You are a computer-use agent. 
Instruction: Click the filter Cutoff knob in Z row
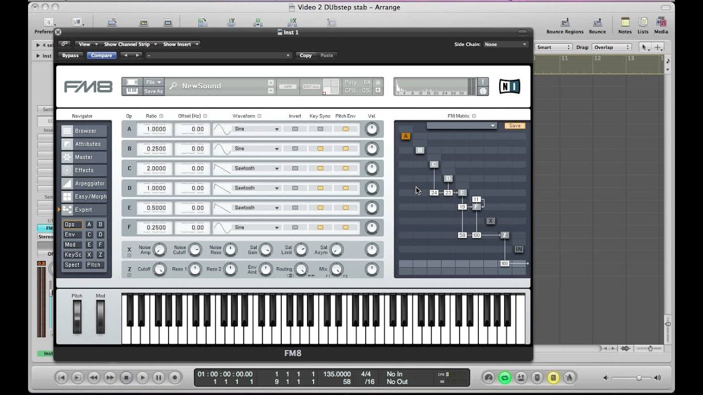[159, 269]
